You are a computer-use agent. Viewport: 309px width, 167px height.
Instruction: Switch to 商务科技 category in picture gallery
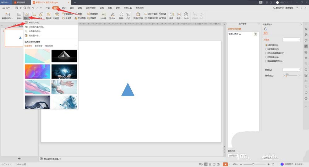click(49, 46)
